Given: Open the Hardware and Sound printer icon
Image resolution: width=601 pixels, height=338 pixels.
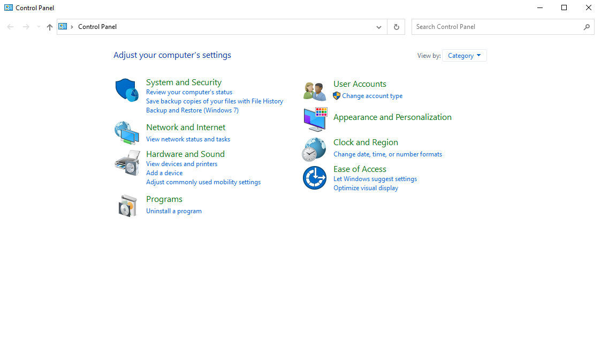Looking at the screenshot, I should [127, 163].
